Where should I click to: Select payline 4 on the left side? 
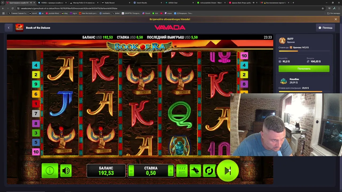click(36, 65)
